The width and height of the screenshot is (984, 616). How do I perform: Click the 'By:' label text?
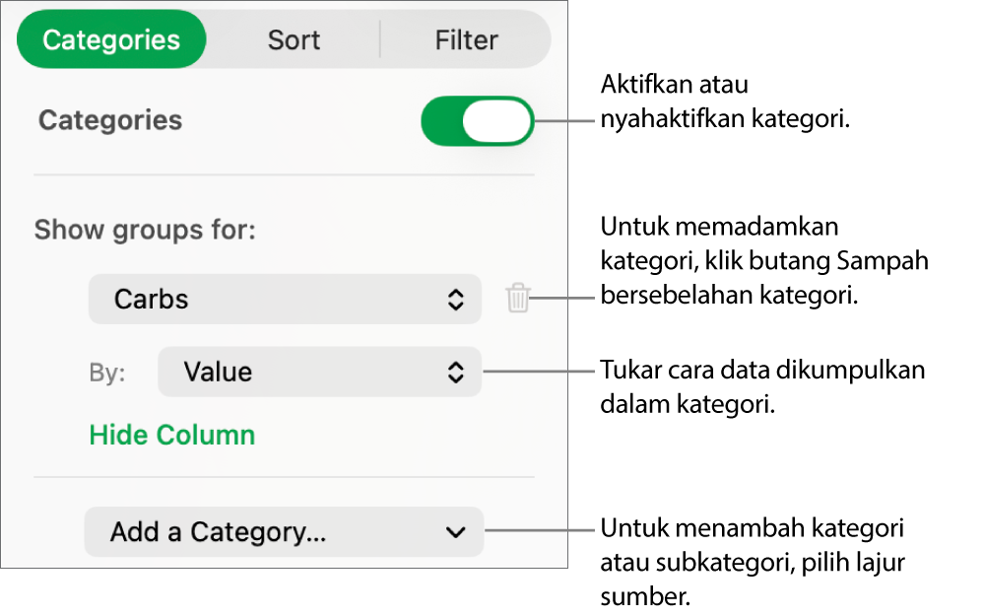pyautogui.click(x=107, y=374)
